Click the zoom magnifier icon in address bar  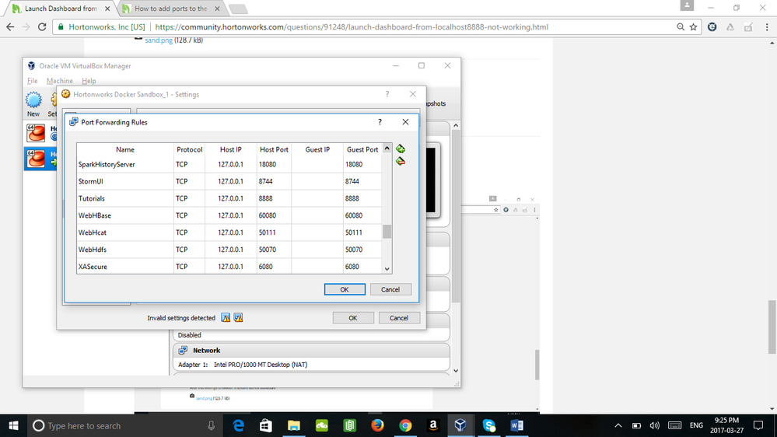pos(681,27)
